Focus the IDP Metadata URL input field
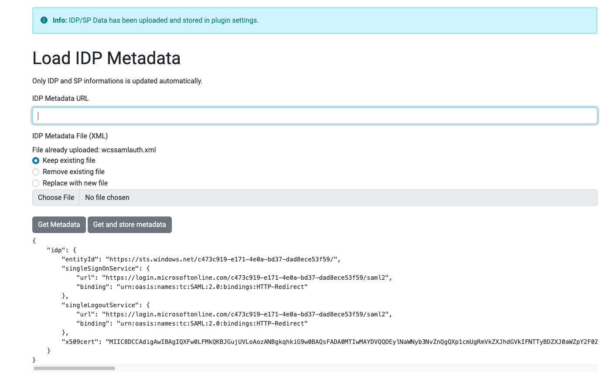Screen dimensions: 611x381 coord(314,116)
